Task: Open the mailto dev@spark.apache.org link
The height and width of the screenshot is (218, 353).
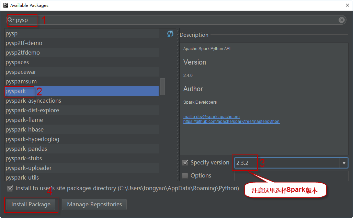Action: (x=212, y=117)
